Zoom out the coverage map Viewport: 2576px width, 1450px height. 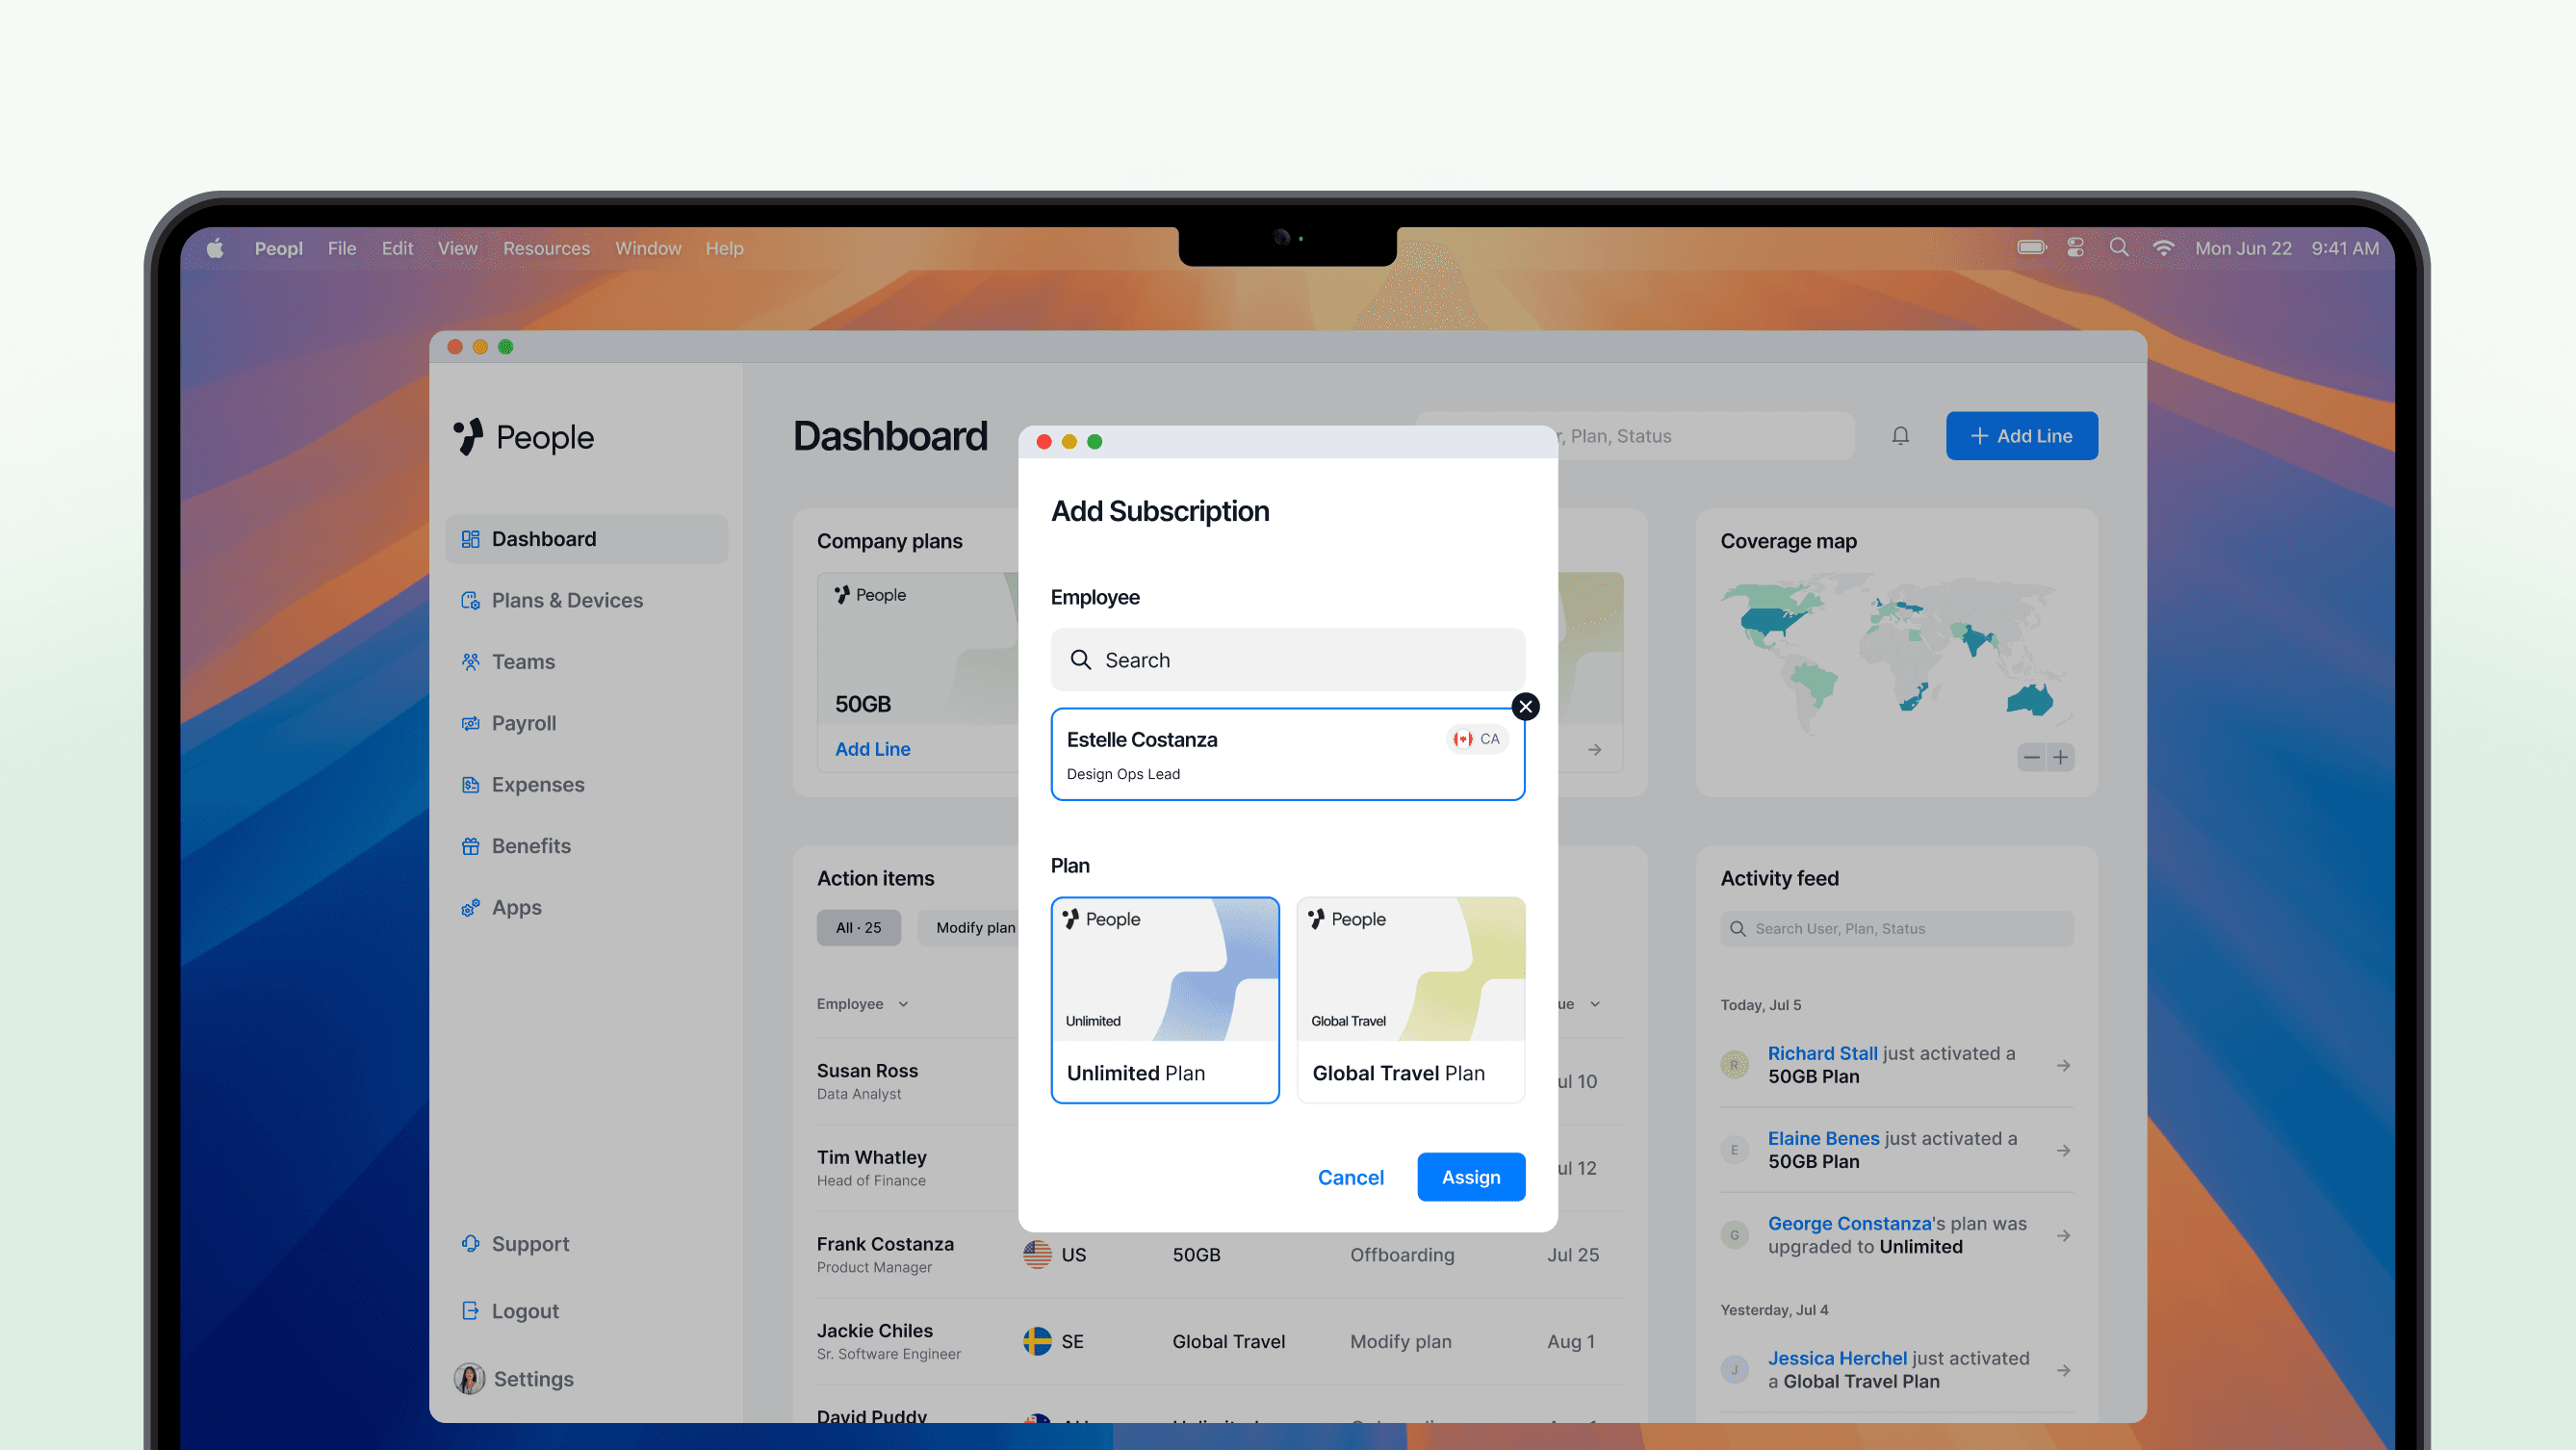point(2031,757)
